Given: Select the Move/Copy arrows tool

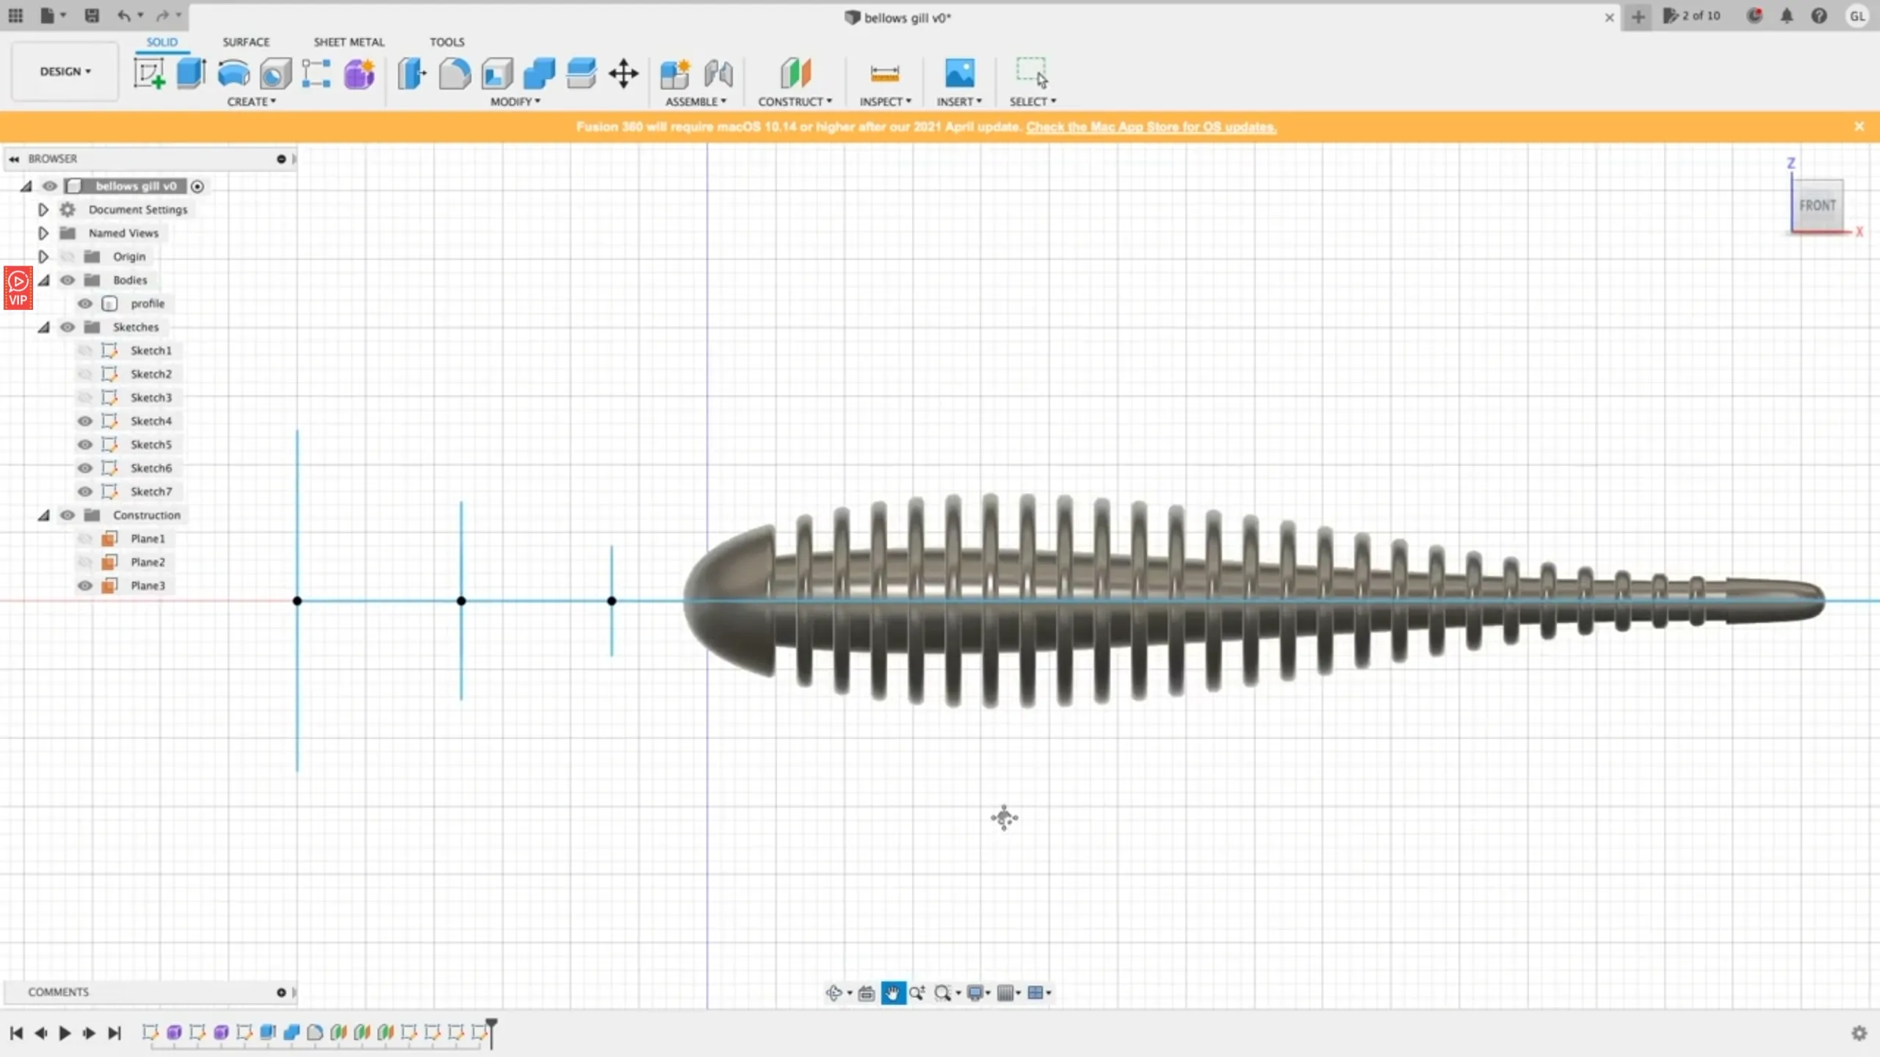Looking at the screenshot, I should click(x=623, y=73).
